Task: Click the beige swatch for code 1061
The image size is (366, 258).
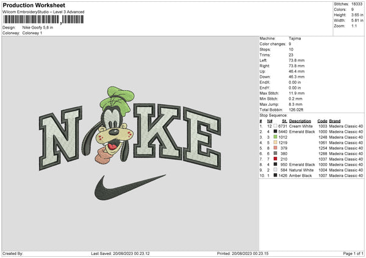Action: click(x=276, y=142)
